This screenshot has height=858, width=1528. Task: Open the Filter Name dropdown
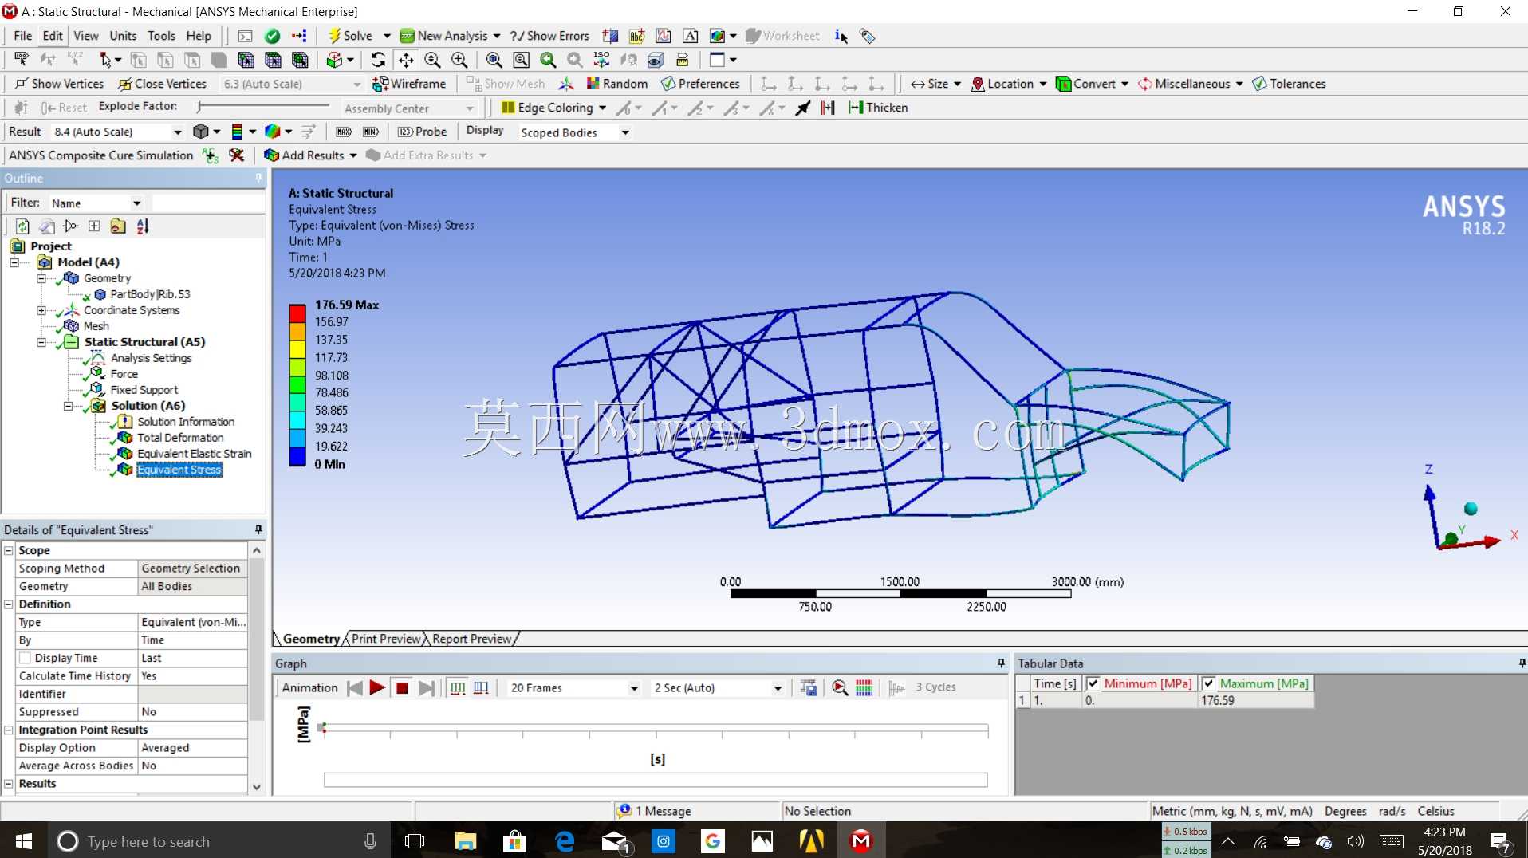(x=136, y=203)
